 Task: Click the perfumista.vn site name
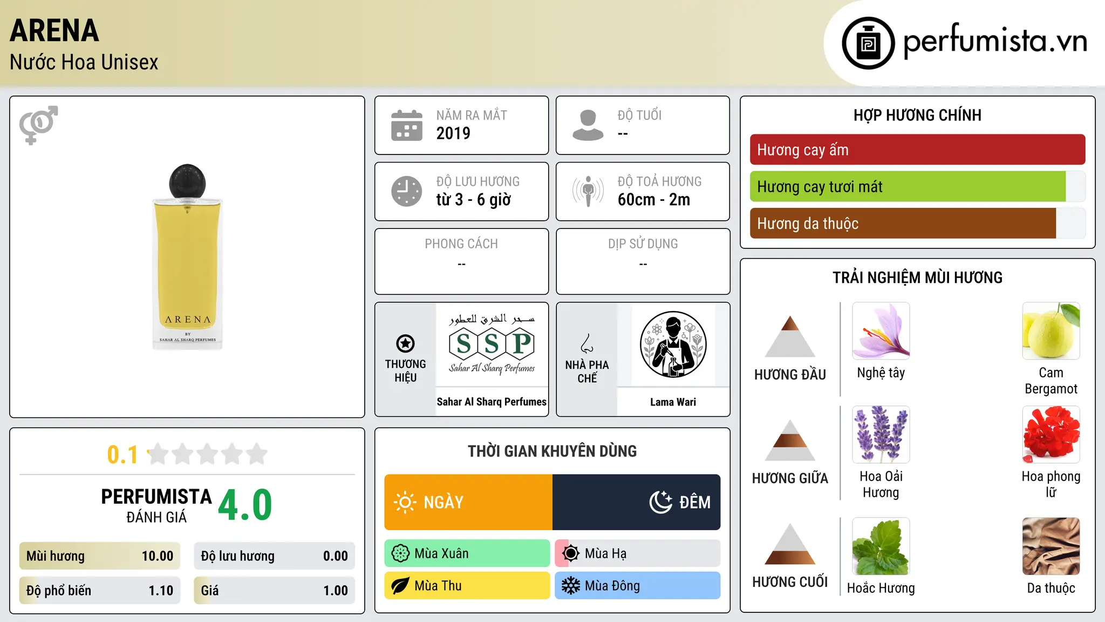[x=995, y=41]
